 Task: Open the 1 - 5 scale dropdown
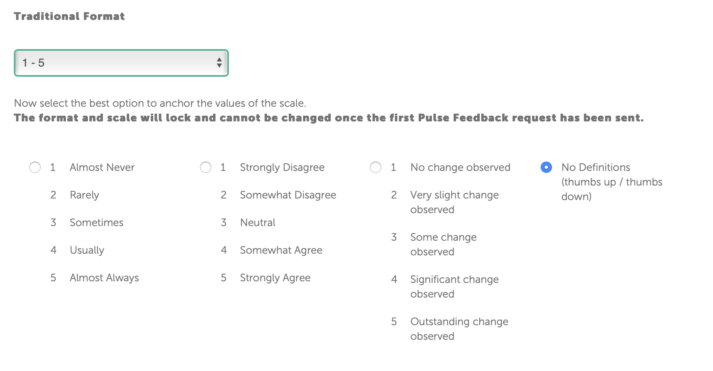coord(121,63)
